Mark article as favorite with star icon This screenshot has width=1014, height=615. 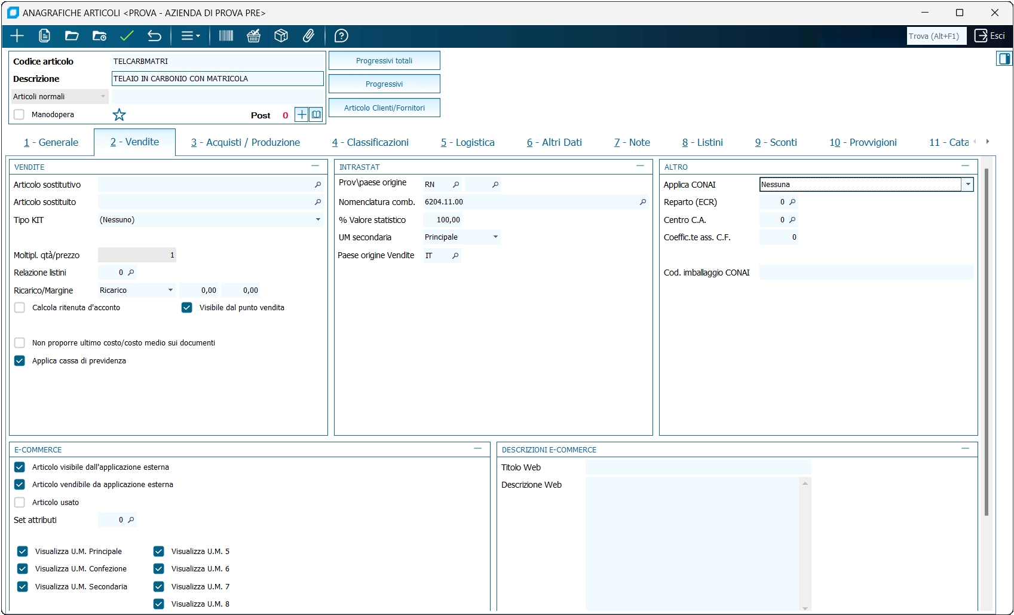pos(120,115)
